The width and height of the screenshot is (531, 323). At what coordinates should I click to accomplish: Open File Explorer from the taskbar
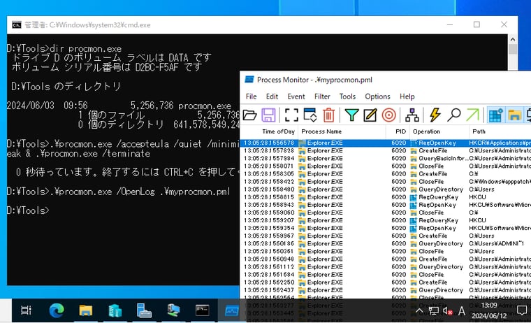coord(85,310)
